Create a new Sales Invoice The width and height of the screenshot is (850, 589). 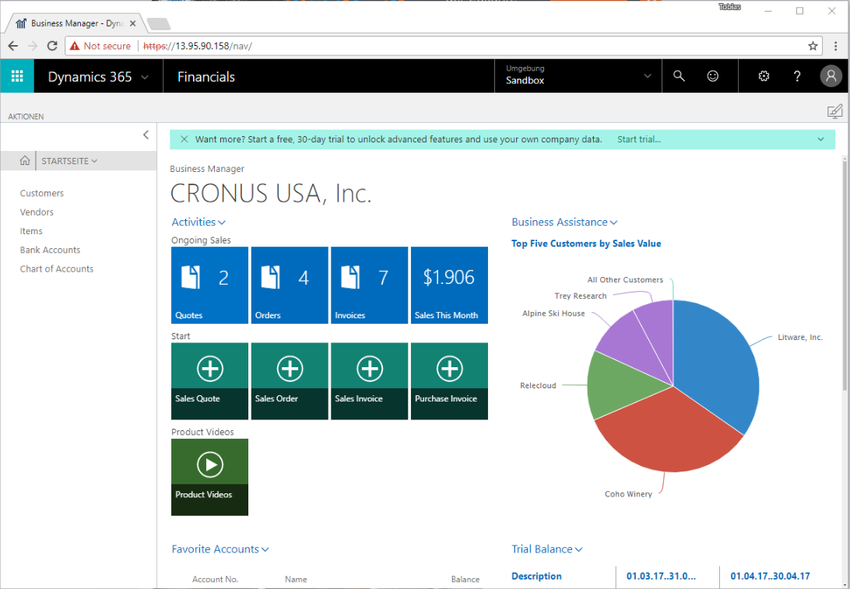[x=369, y=381]
